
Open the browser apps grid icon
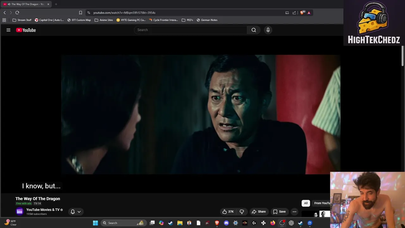(4, 20)
